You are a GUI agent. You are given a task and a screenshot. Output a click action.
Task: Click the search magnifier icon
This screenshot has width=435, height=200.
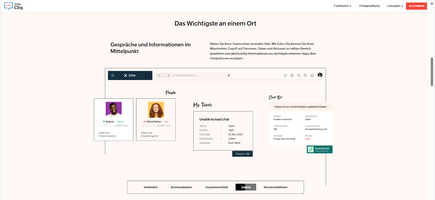click(x=174, y=76)
